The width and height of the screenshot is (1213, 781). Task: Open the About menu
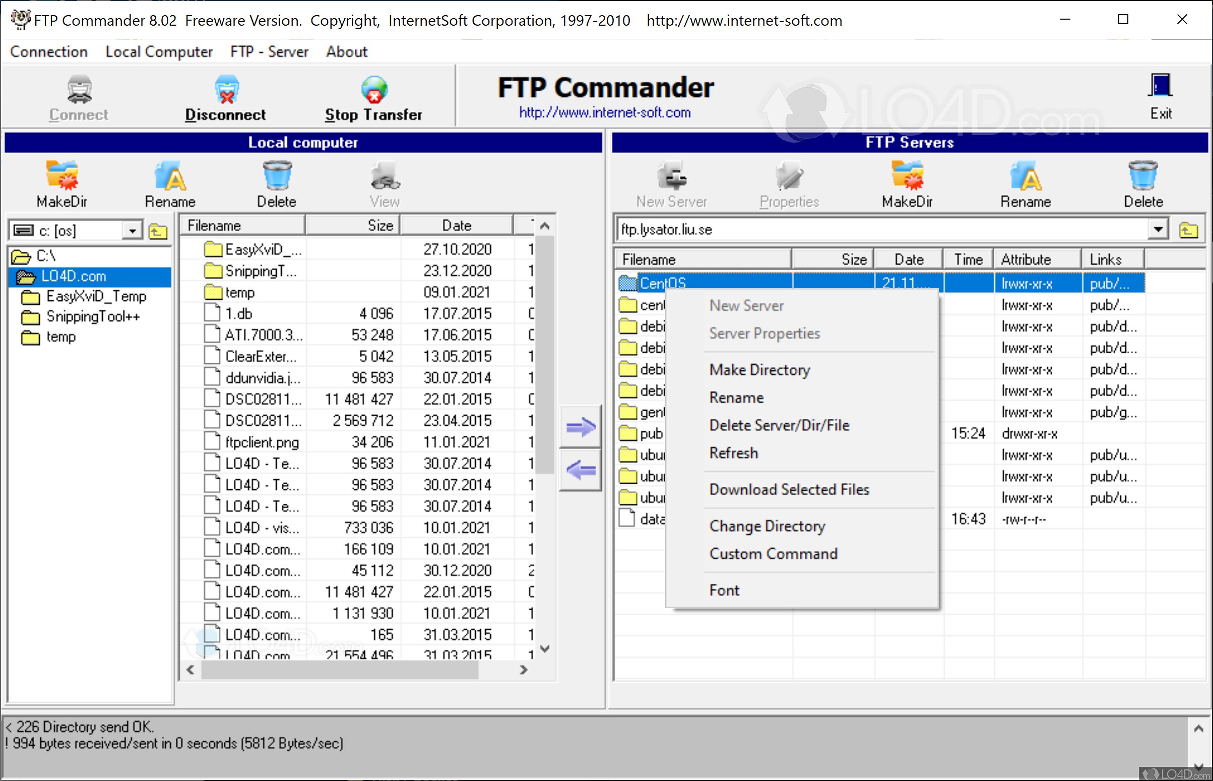pyautogui.click(x=346, y=52)
